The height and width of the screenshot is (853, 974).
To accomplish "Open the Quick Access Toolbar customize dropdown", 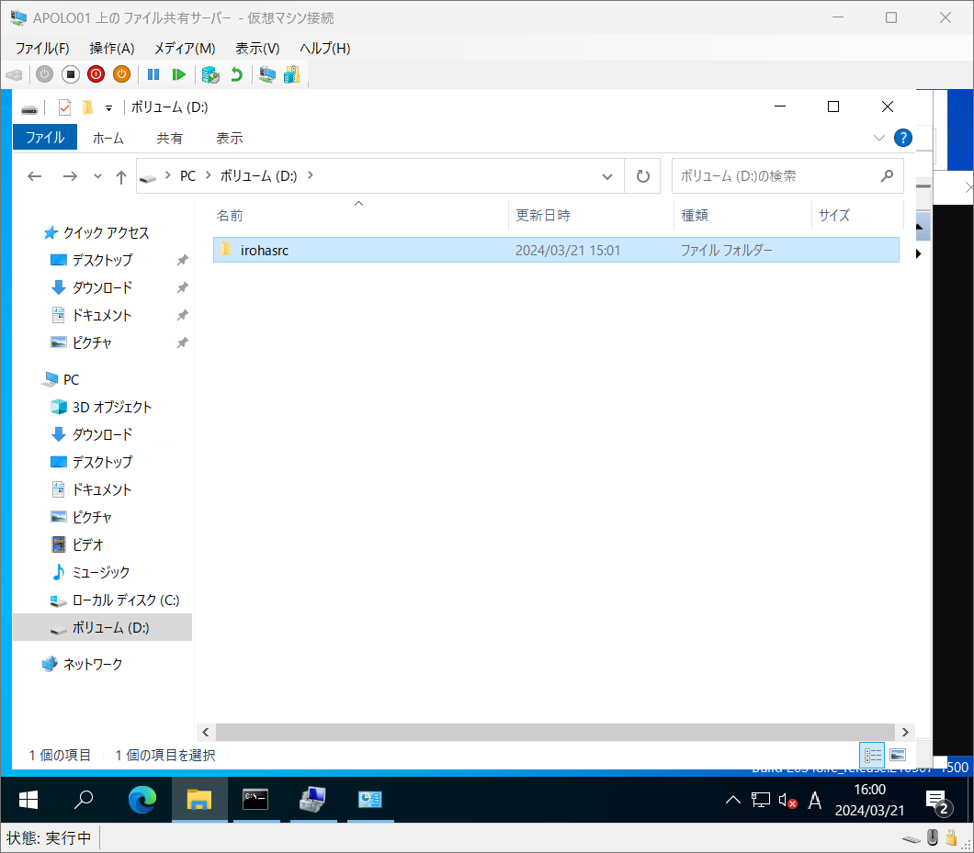I will tap(108, 108).
